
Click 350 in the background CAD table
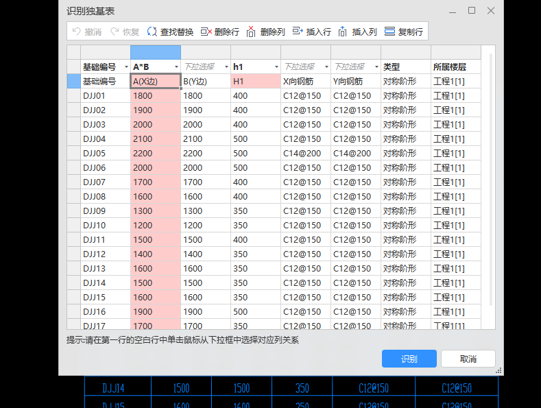coord(302,388)
